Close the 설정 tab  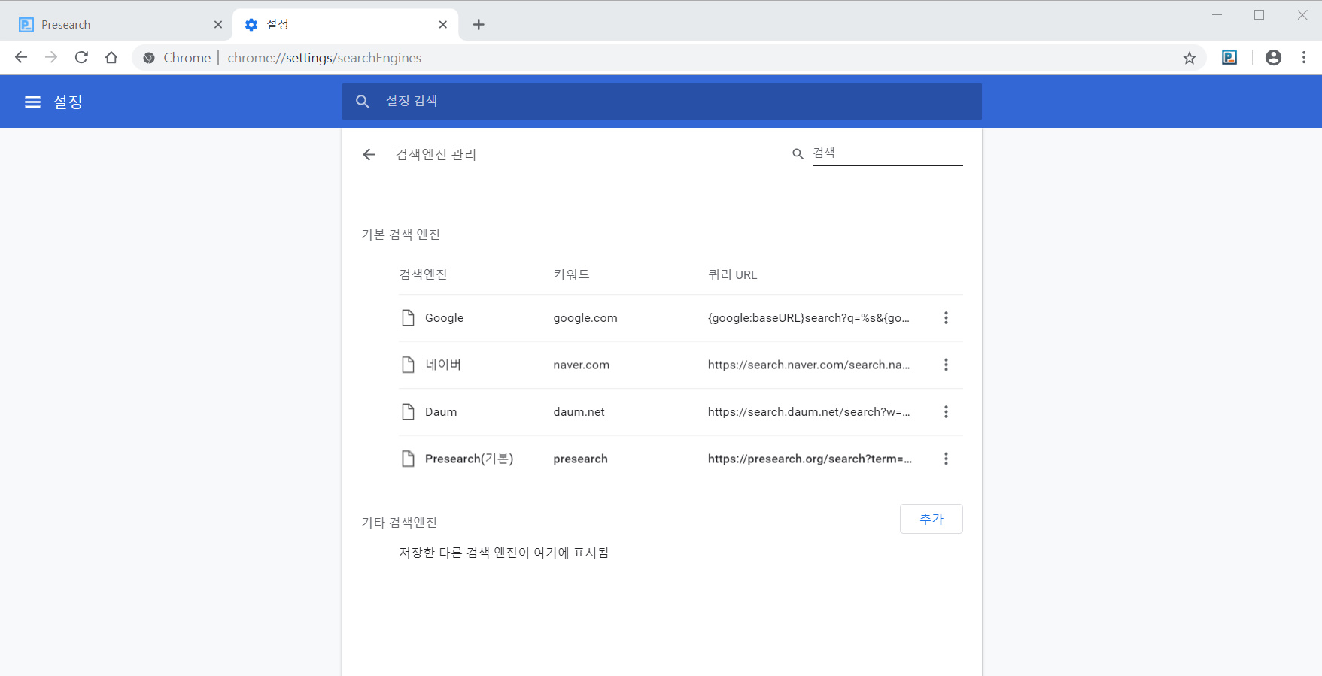coord(443,25)
